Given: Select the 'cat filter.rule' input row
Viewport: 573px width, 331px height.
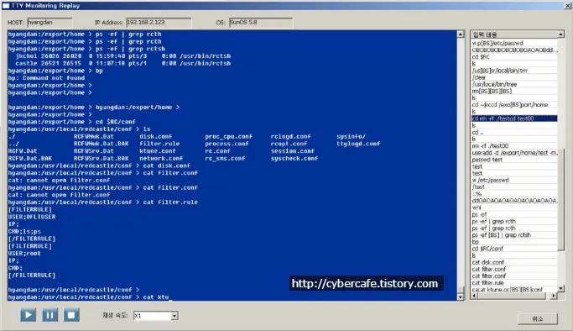Looking at the screenshot, I should click(x=514, y=283).
